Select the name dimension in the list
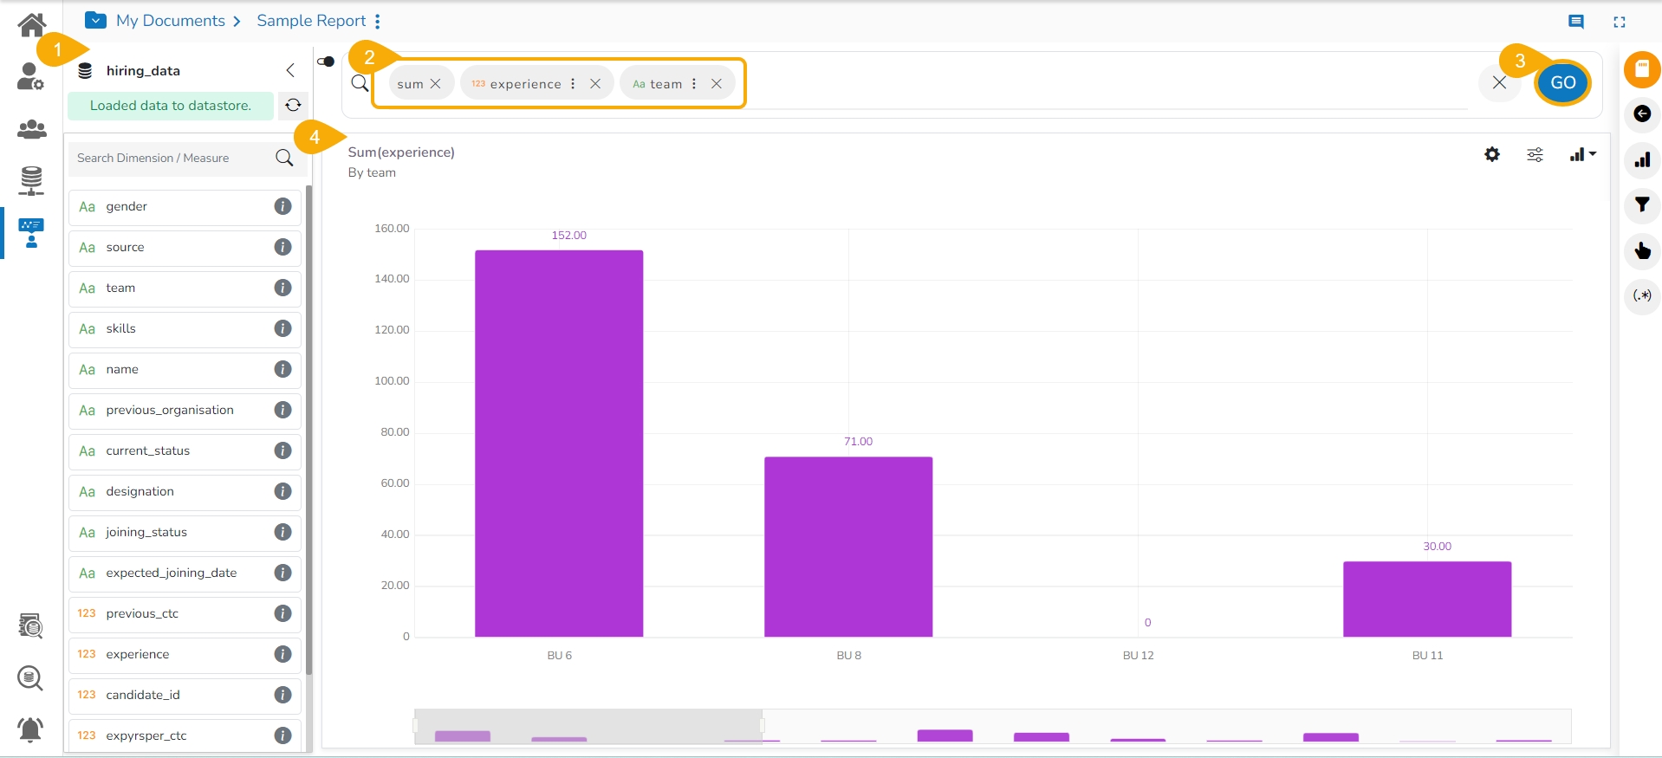The width and height of the screenshot is (1662, 758). pos(185,369)
